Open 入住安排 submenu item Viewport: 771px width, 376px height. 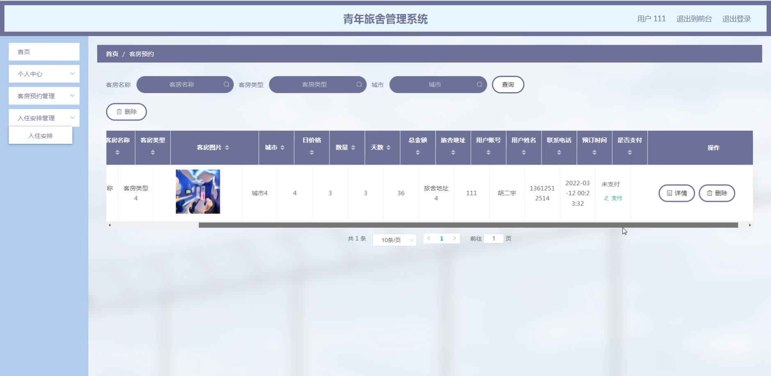(41, 136)
